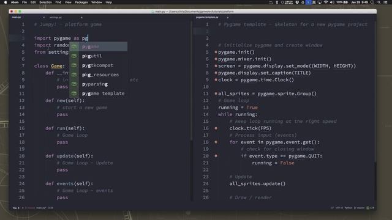Click 'def update(self):' in left editor
This screenshot has height=220, width=392.
[69, 156]
